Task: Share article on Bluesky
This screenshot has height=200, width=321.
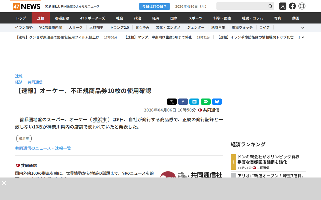Action: pyautogui.click(x=217, y=102)
